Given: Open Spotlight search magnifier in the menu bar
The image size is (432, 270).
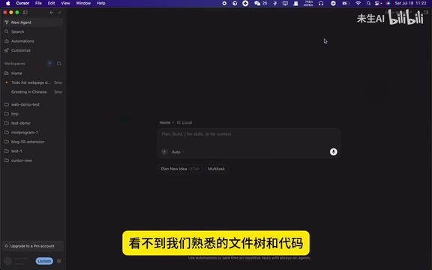Looking at the screenshot, I should (368, 3).
